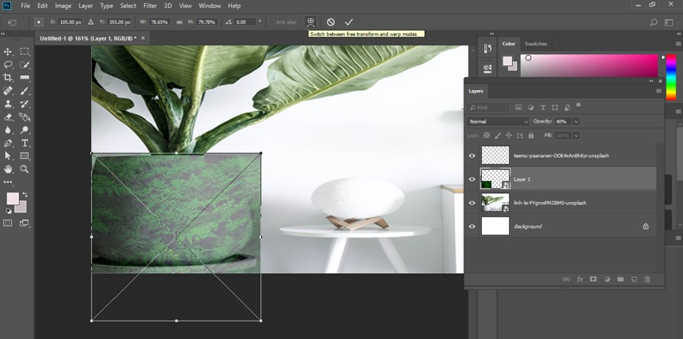Click the foreground color swatch in toolbar
683x339 pixels.
[12, 198]
